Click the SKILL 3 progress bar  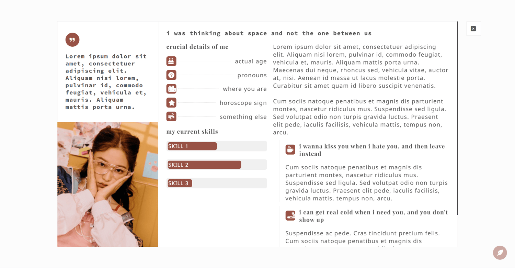[217, 183]
